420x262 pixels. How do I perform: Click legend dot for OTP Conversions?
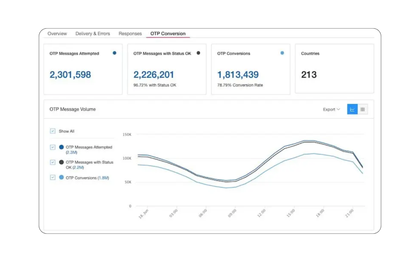[62, 178]
